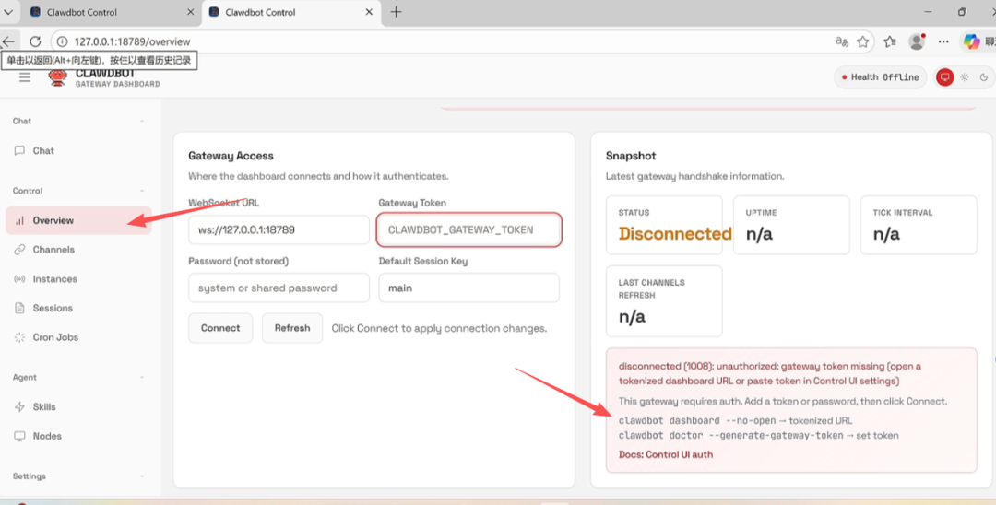Open the Skills page under Agent
996x505 pixels.
click(x=44, y=406)
